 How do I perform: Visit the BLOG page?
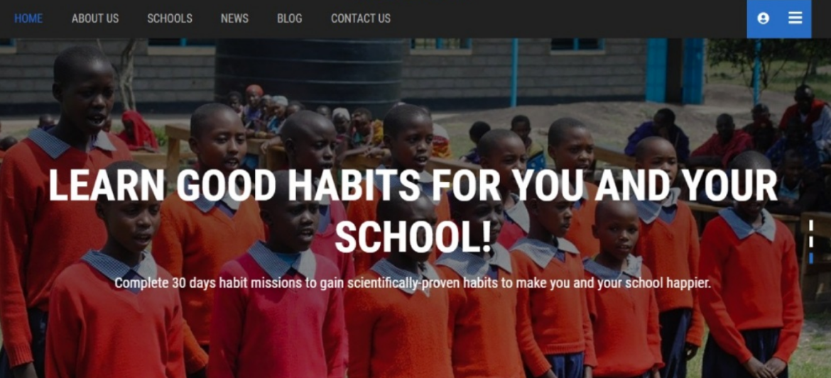coord(289,18)
